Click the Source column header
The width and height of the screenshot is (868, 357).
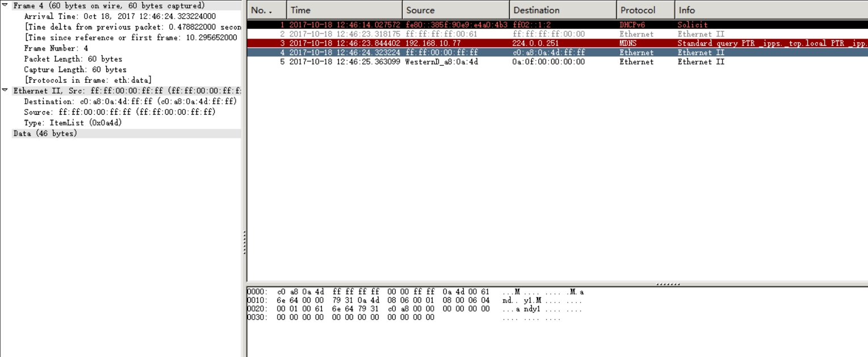coord(456,10)
